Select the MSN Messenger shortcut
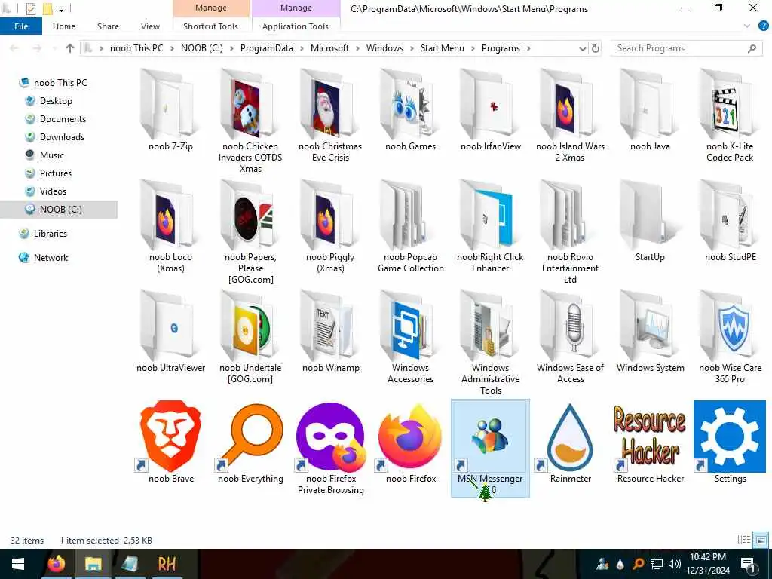This screenshot has height=579, width=772. coord(490,448)
